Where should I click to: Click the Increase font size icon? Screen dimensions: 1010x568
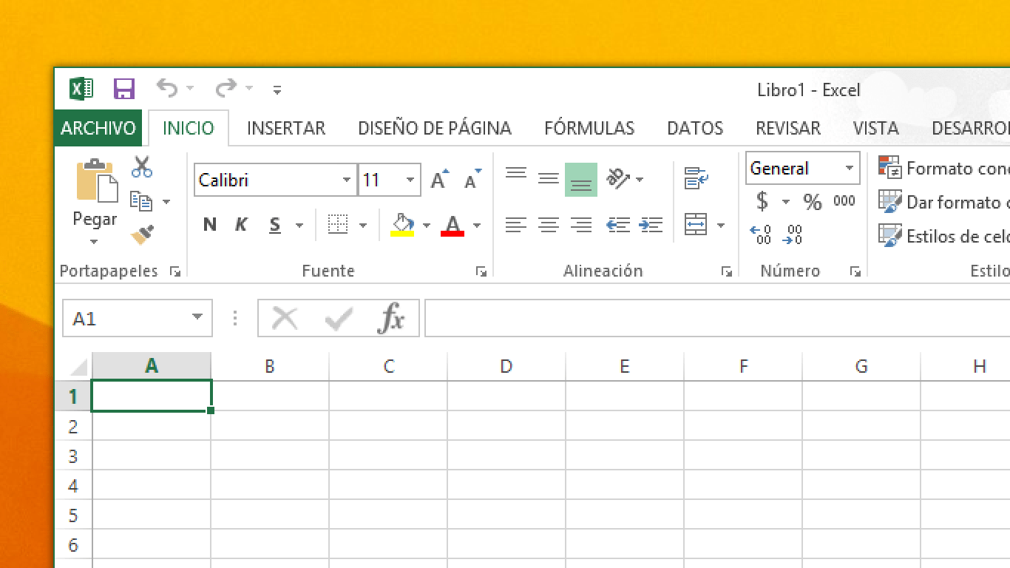pyautogui.click(x=439, y=180)
